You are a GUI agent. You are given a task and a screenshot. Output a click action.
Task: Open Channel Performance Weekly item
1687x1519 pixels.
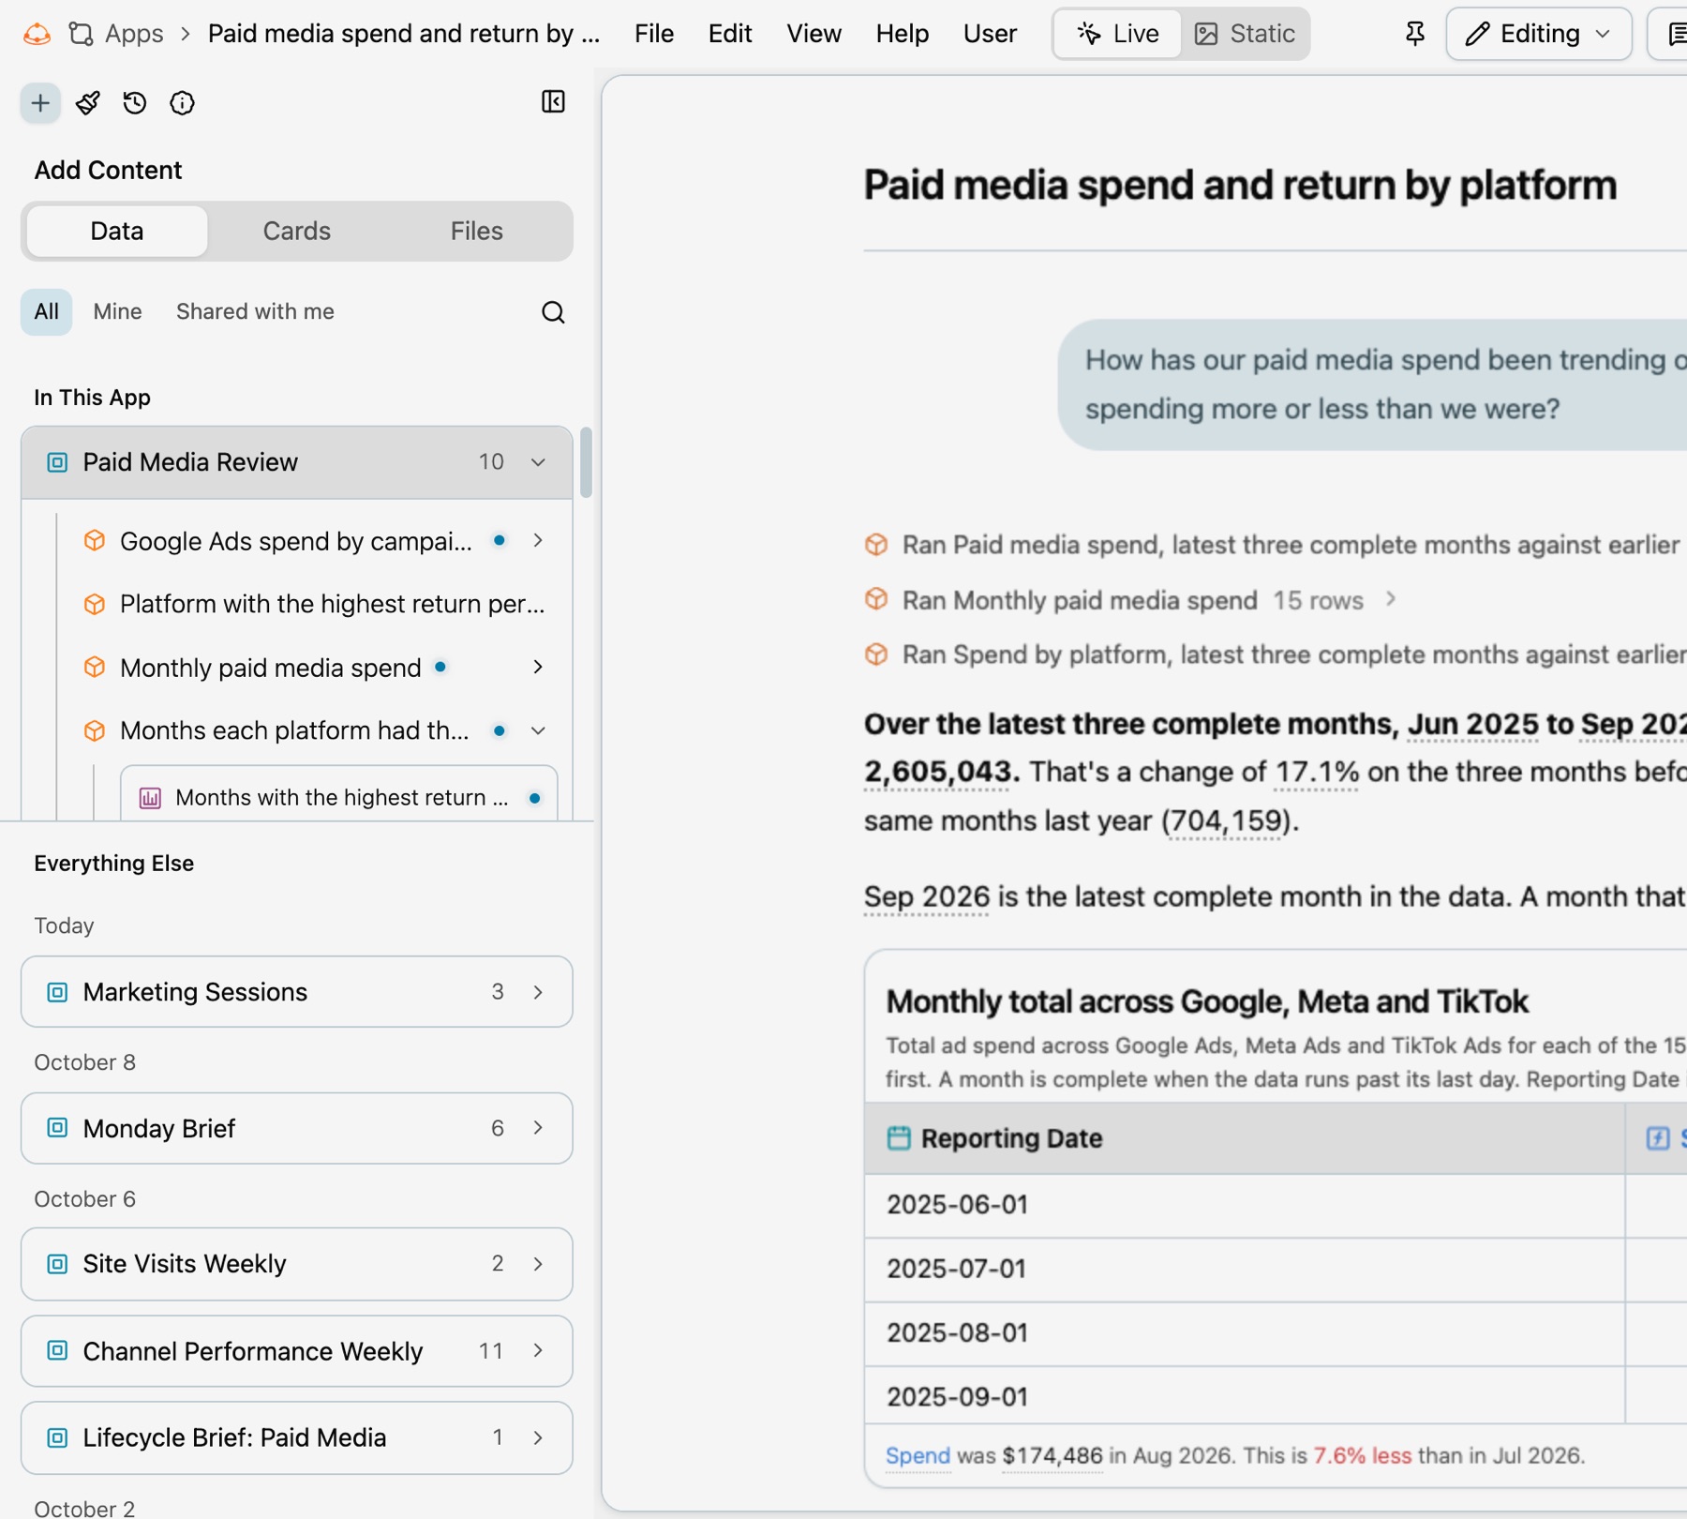296,1351
